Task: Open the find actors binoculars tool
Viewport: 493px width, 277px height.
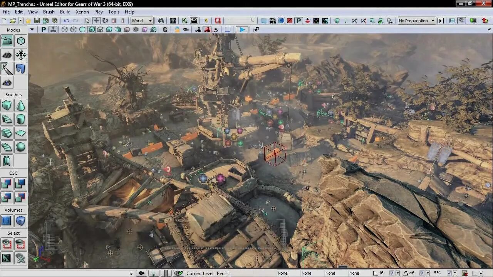Action: coord(161,21)
